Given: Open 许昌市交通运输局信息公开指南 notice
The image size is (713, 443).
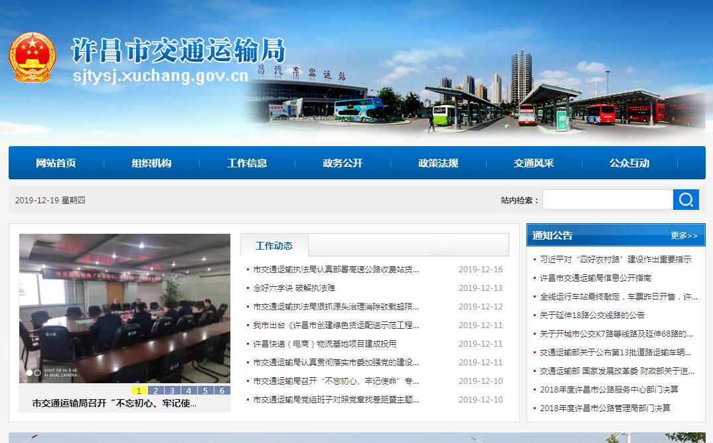Looking at the screenshot, I should pyautogui.click(x=595, y=278).
